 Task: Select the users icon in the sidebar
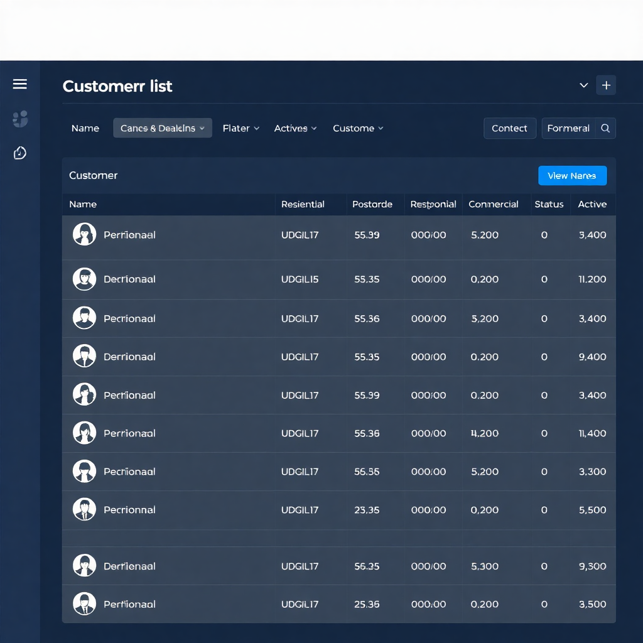(x=19, y=119)
